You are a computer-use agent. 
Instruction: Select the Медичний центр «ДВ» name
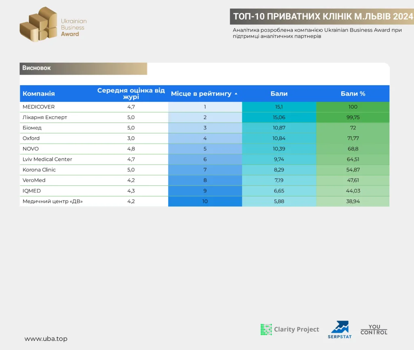(x=53, y=201)
